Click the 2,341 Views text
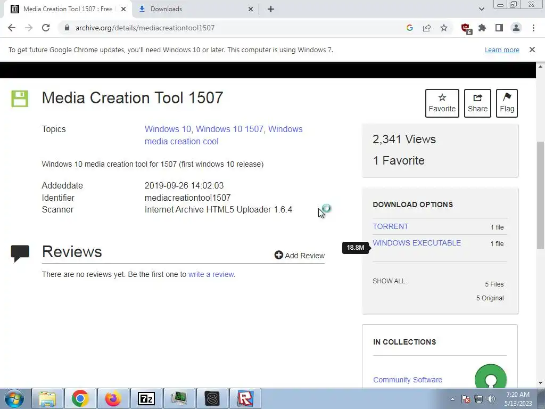 pyautogui.click(x=404, y=139)
